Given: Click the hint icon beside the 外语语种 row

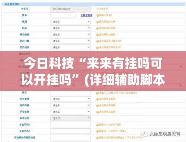Looking at the screenshot, I should pyautogui.click(x=97, y=106).
